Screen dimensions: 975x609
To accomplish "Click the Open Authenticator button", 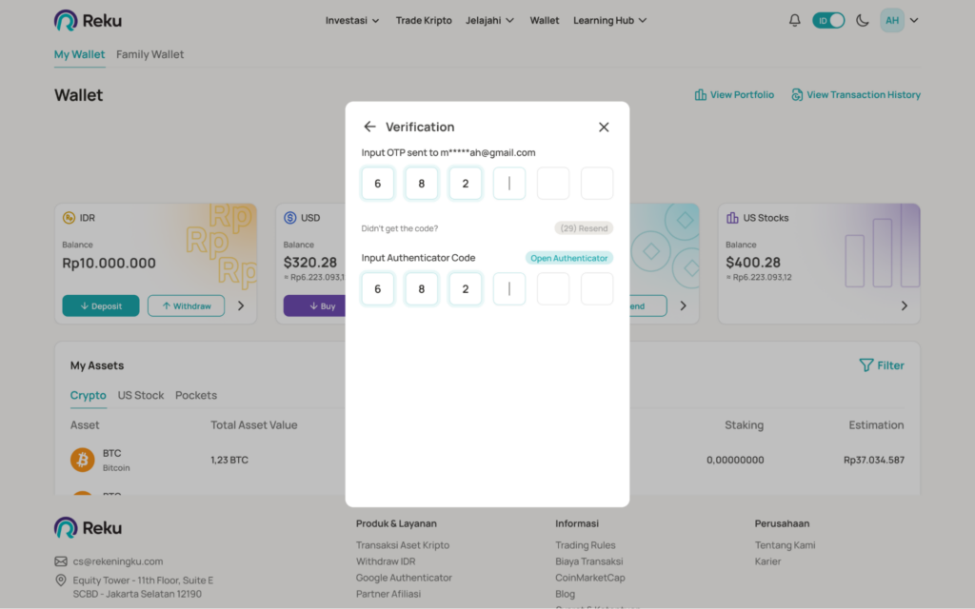I will [568, 258].
